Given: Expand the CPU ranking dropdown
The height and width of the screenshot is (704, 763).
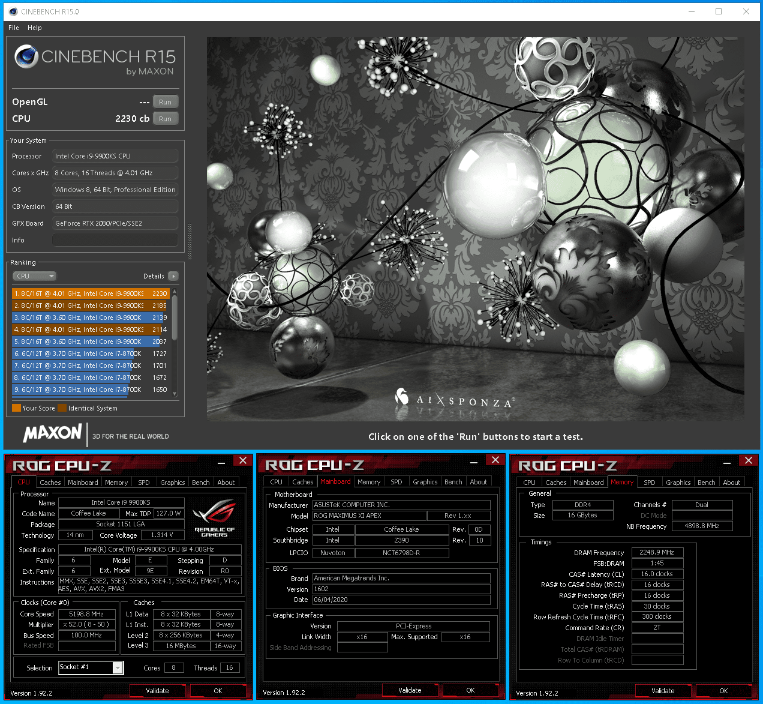Looking at the screenshot, I should click(x=35, y=276).
